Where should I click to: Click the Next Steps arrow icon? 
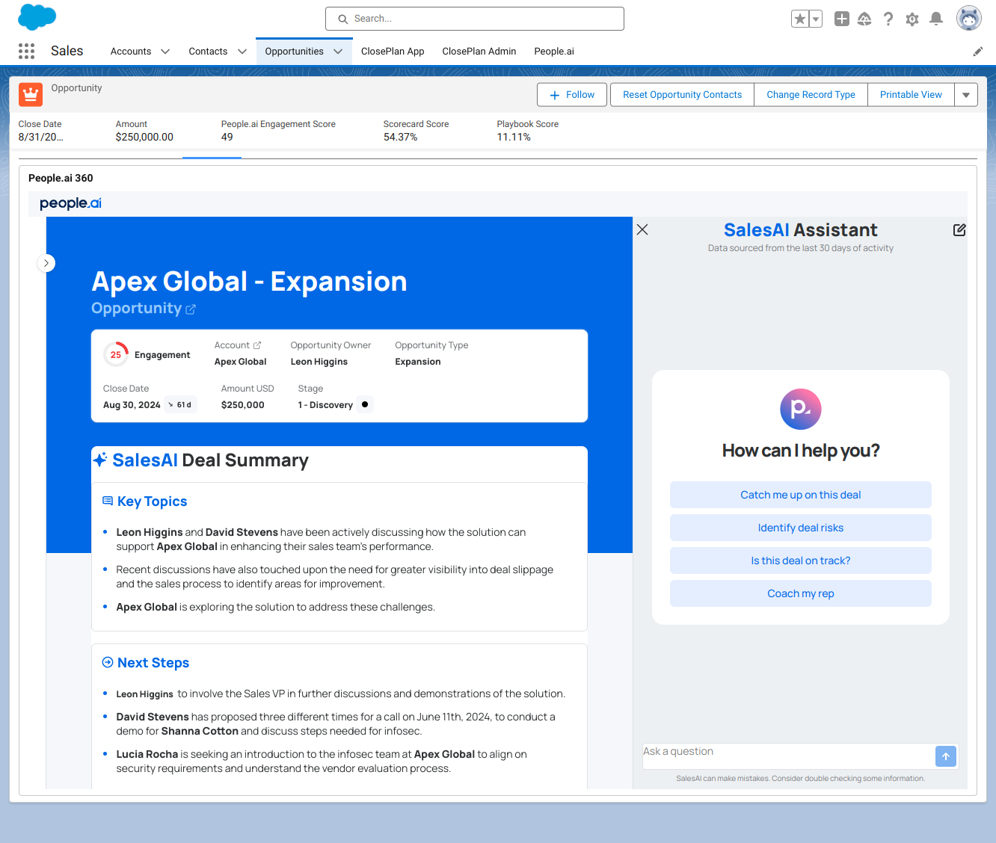point(108,662)
